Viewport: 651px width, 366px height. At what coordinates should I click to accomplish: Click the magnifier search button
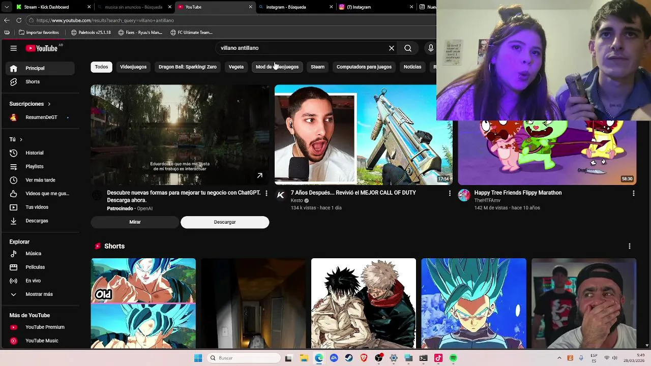408,48
